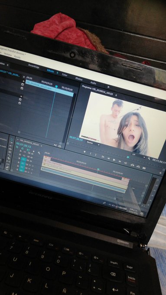Open the Ventana menu
The height and width of the screenshot is (295, 166).
7,54
